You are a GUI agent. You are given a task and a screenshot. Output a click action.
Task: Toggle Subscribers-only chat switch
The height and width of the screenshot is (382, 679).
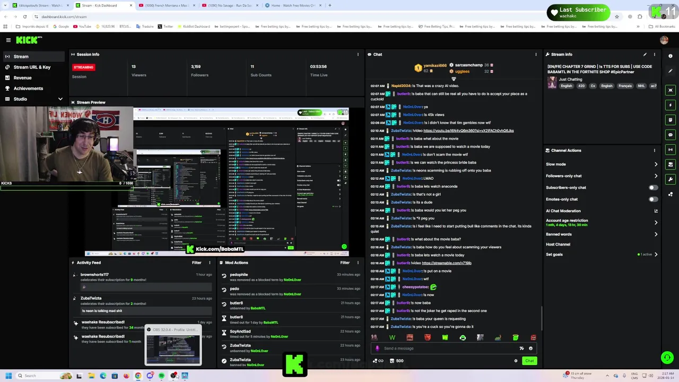[x=653, y=187]
